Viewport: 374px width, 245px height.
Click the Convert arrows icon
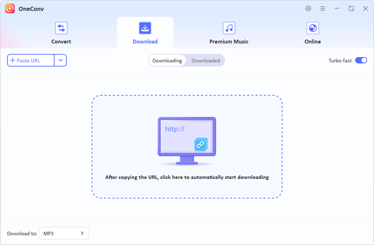point(61,28)
